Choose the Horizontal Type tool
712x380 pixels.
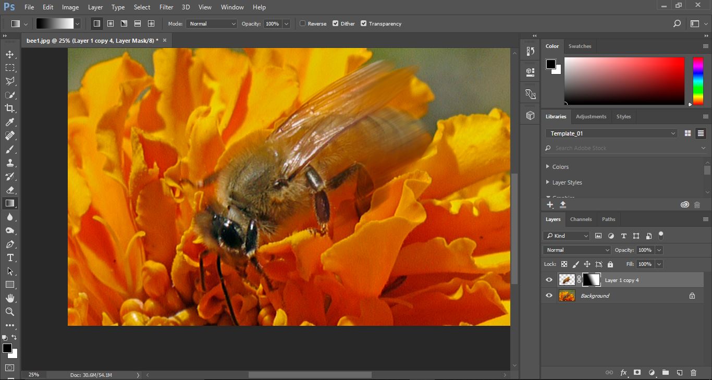pyautogui.click(x=10, y=258)
